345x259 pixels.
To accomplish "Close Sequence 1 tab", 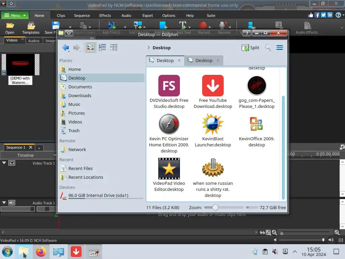I will coord(31,147).
